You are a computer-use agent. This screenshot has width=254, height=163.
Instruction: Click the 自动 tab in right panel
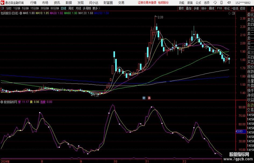point(250,105)
